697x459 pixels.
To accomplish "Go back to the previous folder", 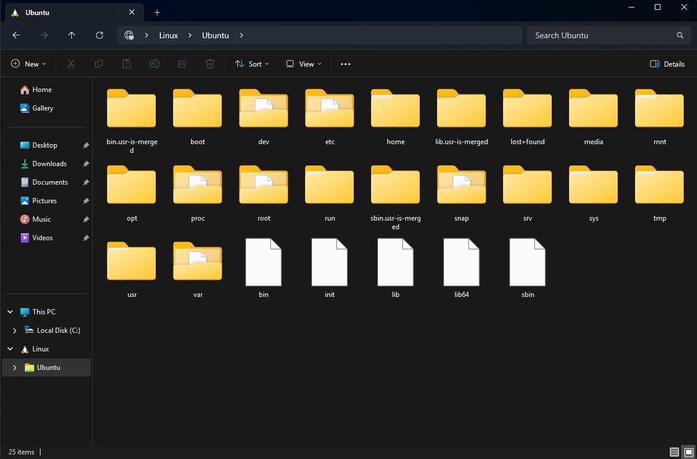I will pos(16,35).
